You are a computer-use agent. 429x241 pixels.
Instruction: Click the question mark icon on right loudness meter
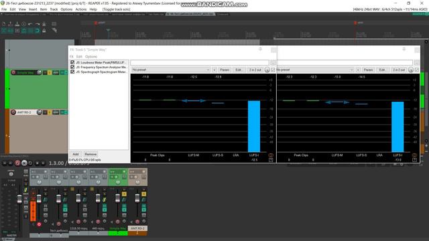pos(414,160)
